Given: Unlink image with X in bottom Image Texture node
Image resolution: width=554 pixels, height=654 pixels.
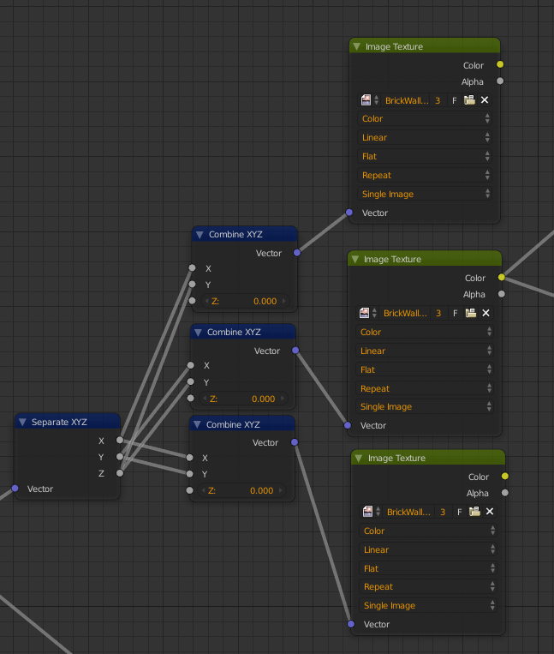Looking at the screenshot, I should pos(490,512).
